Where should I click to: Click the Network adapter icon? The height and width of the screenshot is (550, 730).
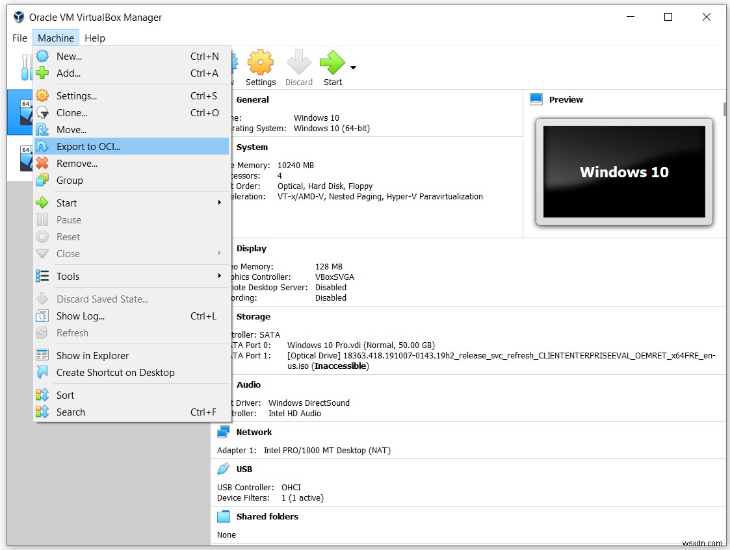click(x=225, y=431)
